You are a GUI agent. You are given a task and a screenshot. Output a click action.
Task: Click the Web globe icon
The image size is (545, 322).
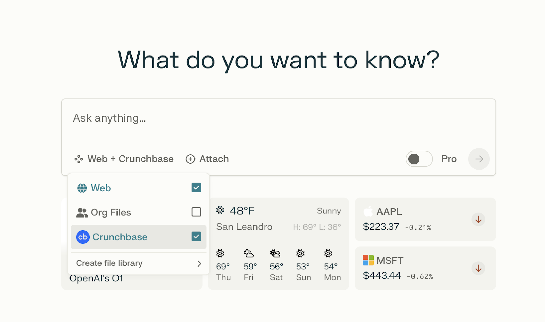pyautogui.click(x=82, y=188)
